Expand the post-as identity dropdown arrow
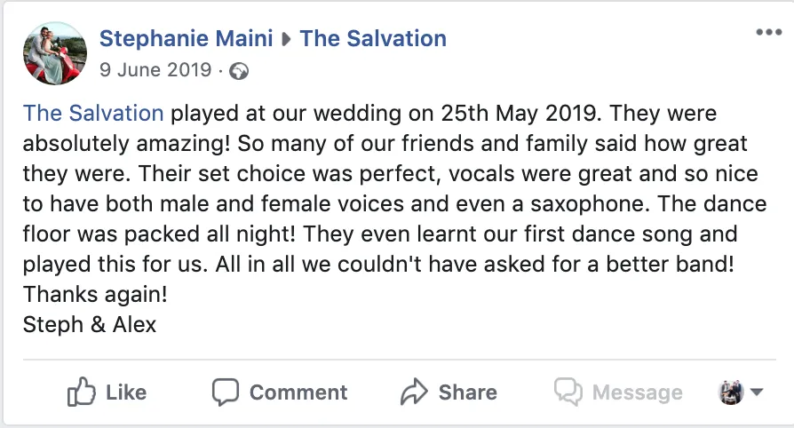The height and width of the screenshot is (428, 794). click(x=756, y=392)
